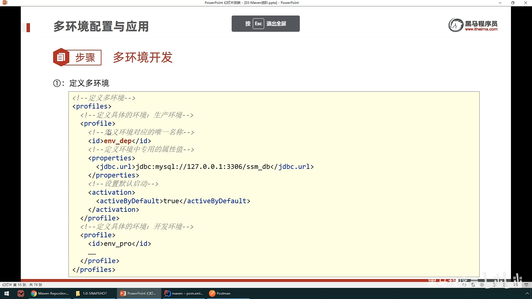532x299 pixels.
Task: Go to previous slide using status bar arrow
Action: [x=464, y=285]
